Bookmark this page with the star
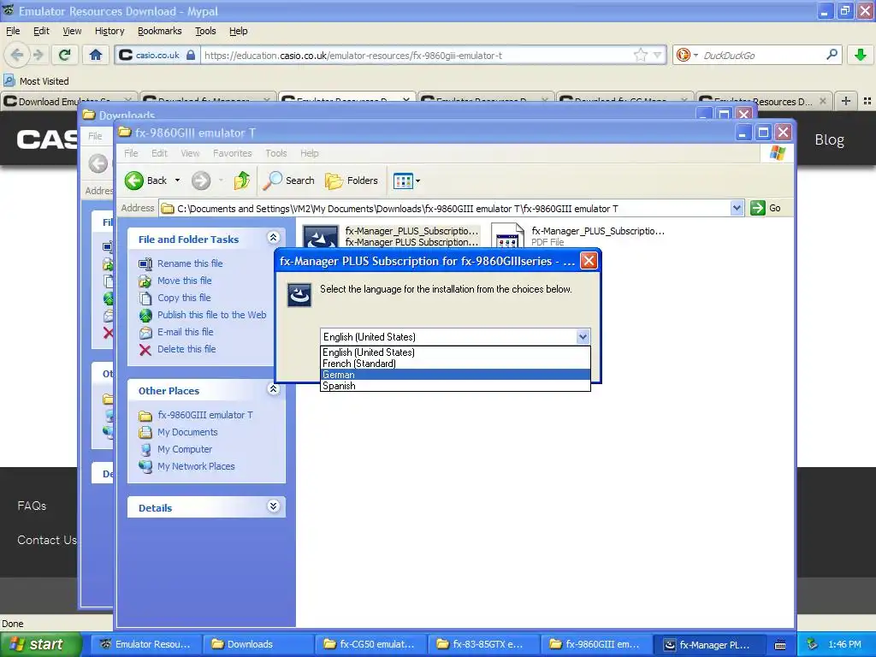This screenshot has width=876, height=657. [x=640, y=55]
